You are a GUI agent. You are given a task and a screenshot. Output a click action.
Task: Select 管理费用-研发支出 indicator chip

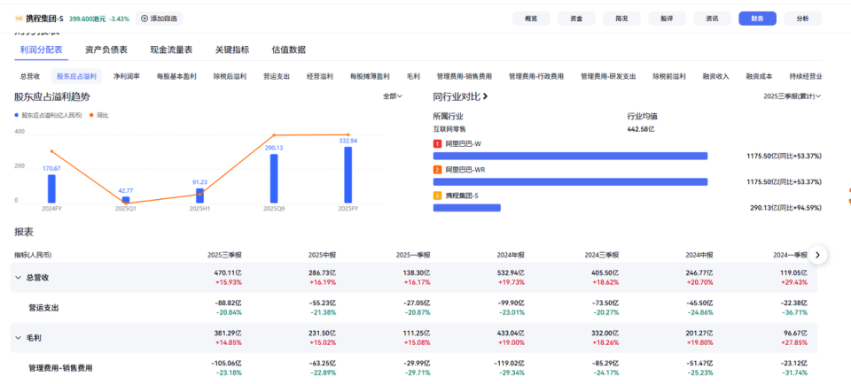(608, 76)
